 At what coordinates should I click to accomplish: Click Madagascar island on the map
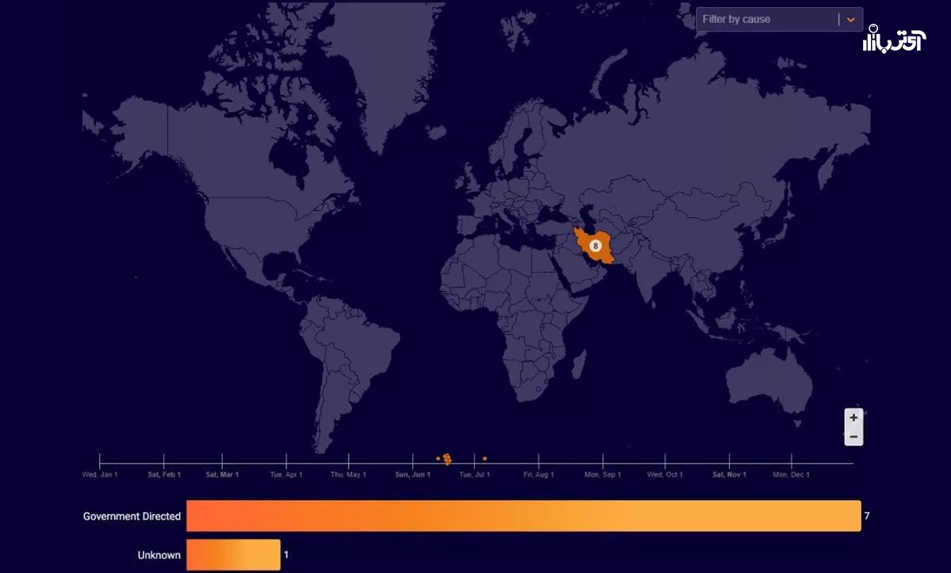(579, 365)
